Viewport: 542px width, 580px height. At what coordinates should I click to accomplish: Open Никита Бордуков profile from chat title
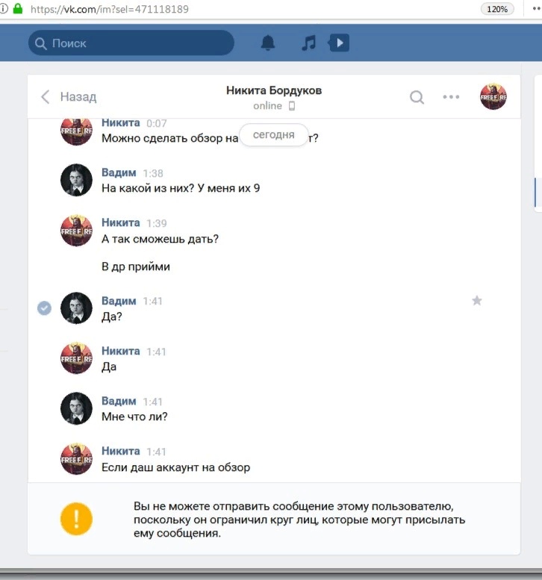(x=274, y=90)
